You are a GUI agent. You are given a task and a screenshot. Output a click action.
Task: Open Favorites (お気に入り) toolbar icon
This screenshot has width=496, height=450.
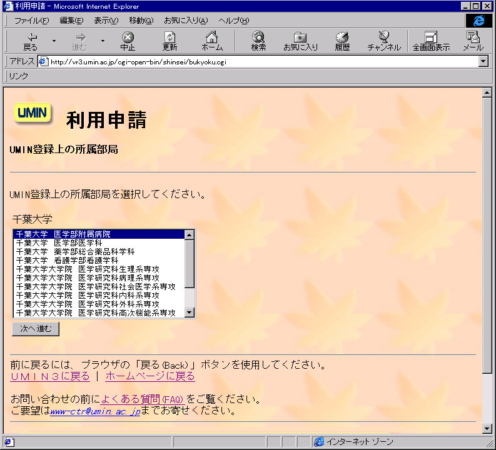point(300,41)
